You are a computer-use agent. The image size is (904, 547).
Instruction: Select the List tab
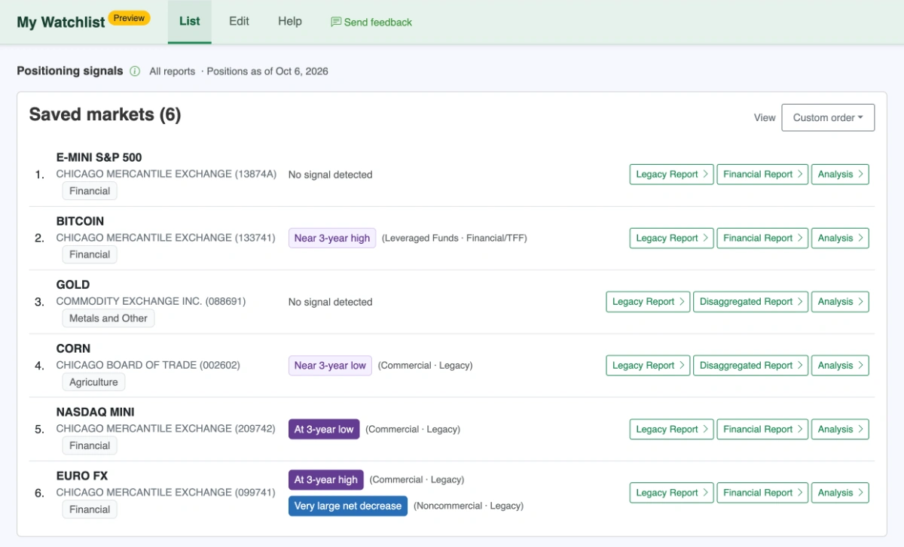point(190,21)
